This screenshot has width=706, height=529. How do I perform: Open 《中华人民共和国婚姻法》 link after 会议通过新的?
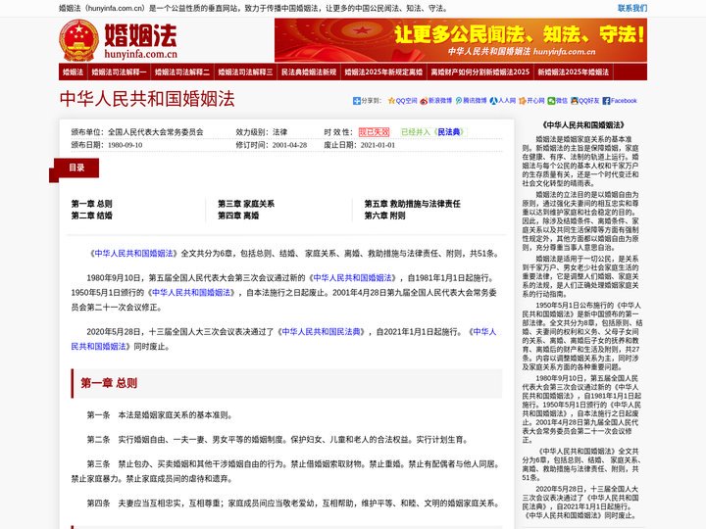[x=353, y=277]
